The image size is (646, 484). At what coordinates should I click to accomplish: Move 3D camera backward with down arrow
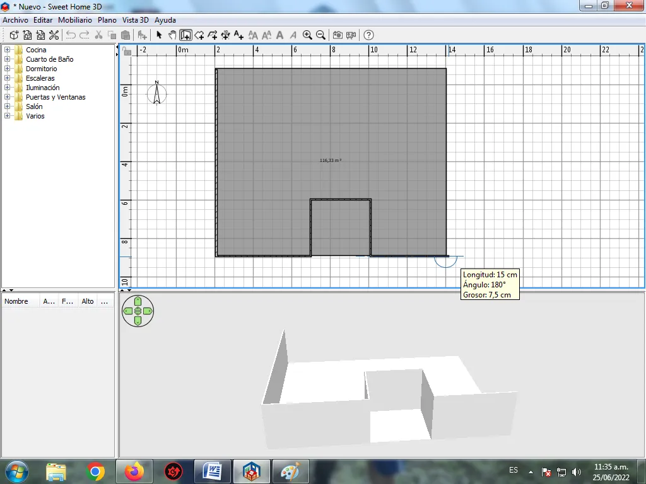138,321
